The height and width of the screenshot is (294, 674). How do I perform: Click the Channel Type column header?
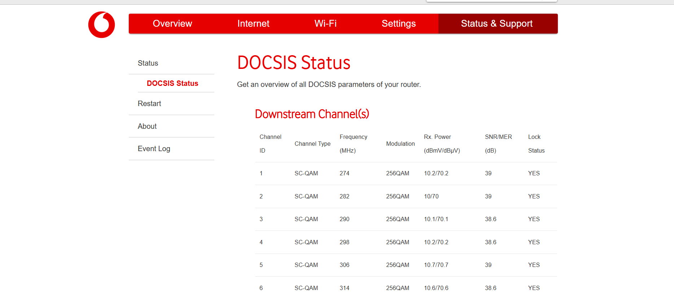312,144
